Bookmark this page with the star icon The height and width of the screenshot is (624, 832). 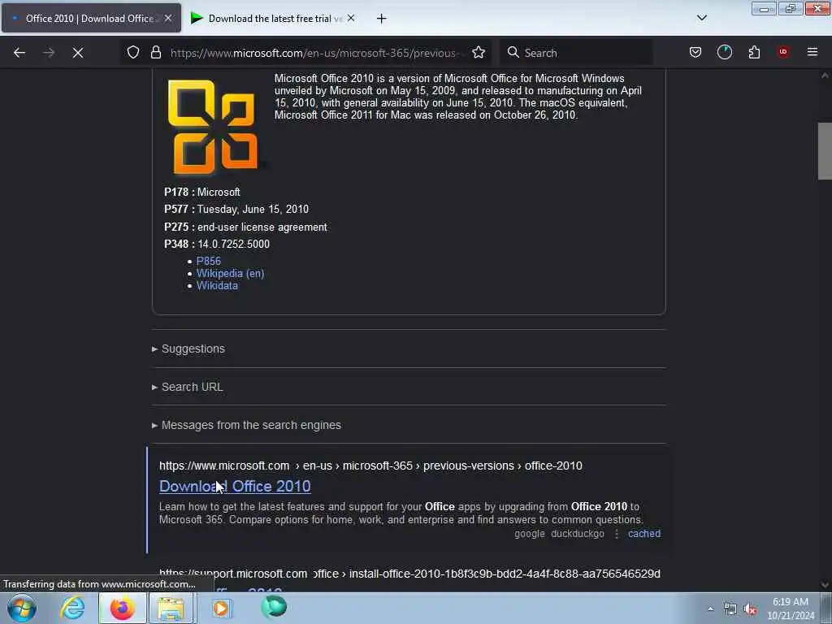479,53
